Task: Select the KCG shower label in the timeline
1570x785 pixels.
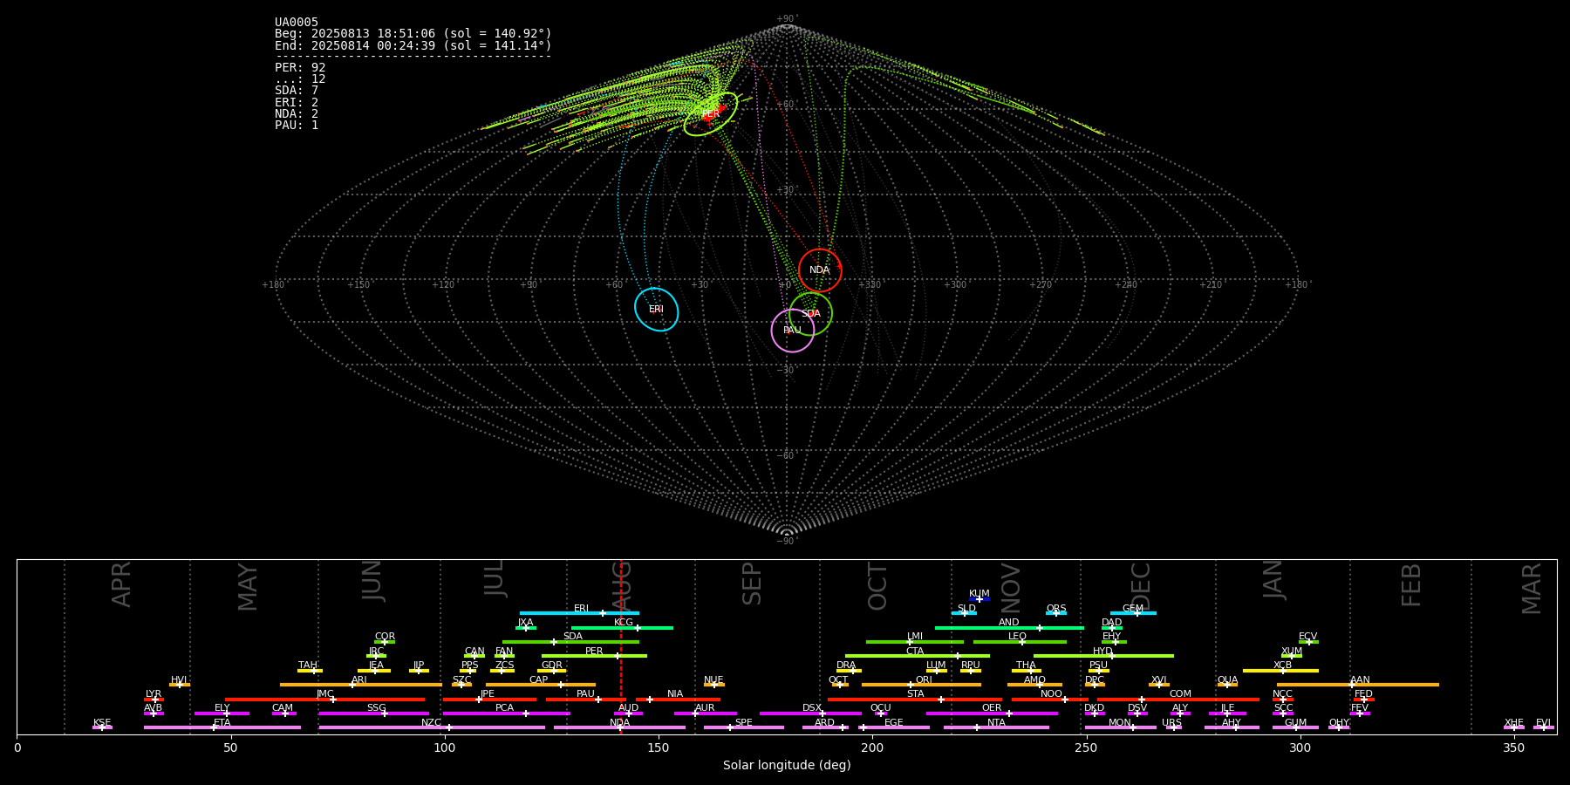Action: [624, 623]
